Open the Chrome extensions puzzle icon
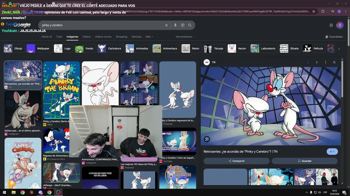The height and width of the screenshot is (196, 350). pos(323,11)
